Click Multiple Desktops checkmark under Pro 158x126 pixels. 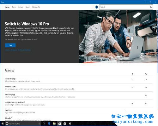pos(146,103)
